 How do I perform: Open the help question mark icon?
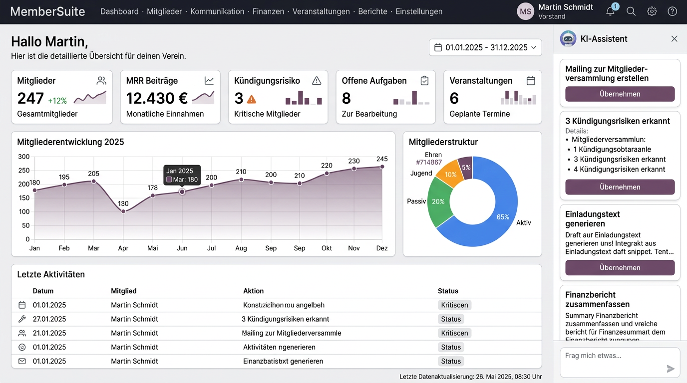coord(673,11)
